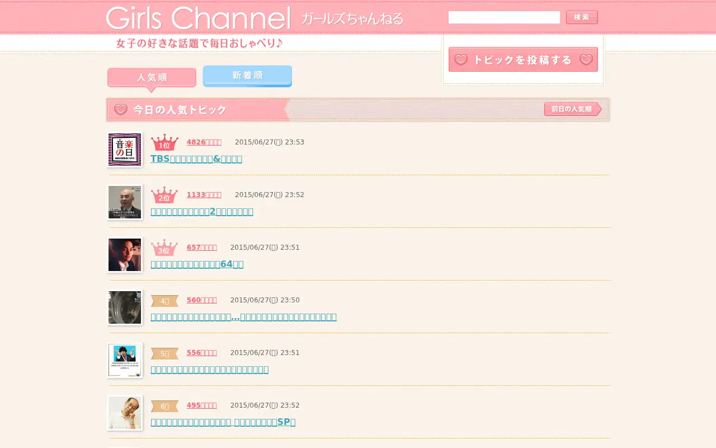Image resolution: width=716 pixels, height=448 pixels.
Task: Click the 1位 crown rank icon
Action: pos(164,143)
